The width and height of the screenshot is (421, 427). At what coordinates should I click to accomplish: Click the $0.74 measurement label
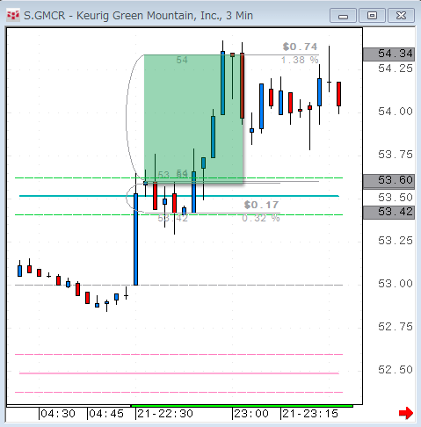[x=300, y=47]
